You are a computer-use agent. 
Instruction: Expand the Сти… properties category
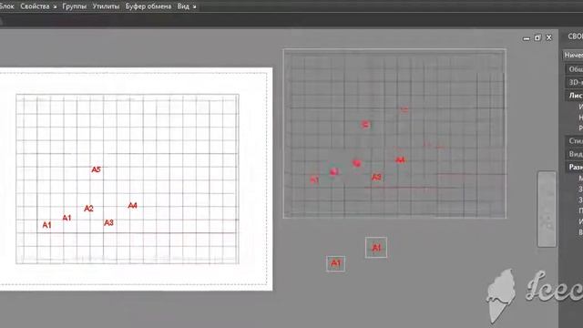coord(575,141)
